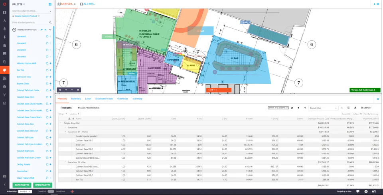Screen dimensions: 383x195
Task: Select the active Palette sidebar icon
Action: (4, 70)
